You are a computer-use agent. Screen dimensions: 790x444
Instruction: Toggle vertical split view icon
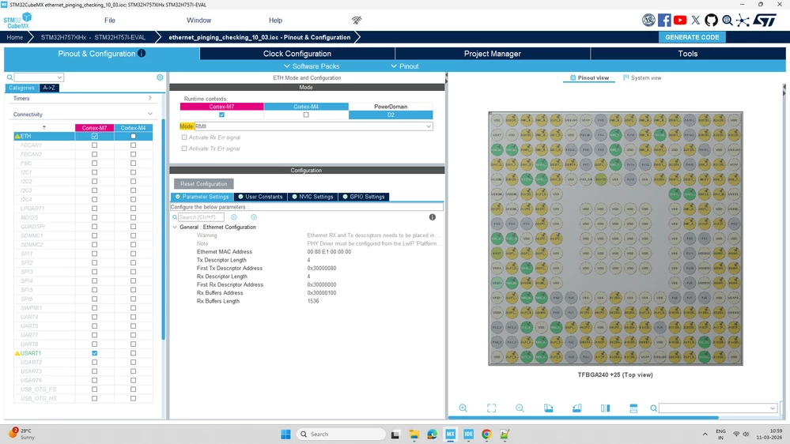point(605,408)
